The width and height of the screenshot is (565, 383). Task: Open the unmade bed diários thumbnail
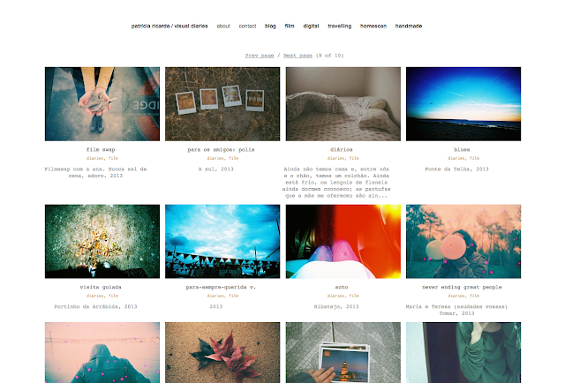point(343,104)
